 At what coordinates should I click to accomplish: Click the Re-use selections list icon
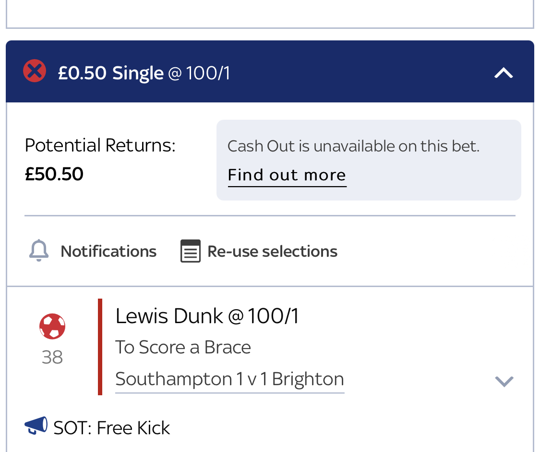click(191, 251)
